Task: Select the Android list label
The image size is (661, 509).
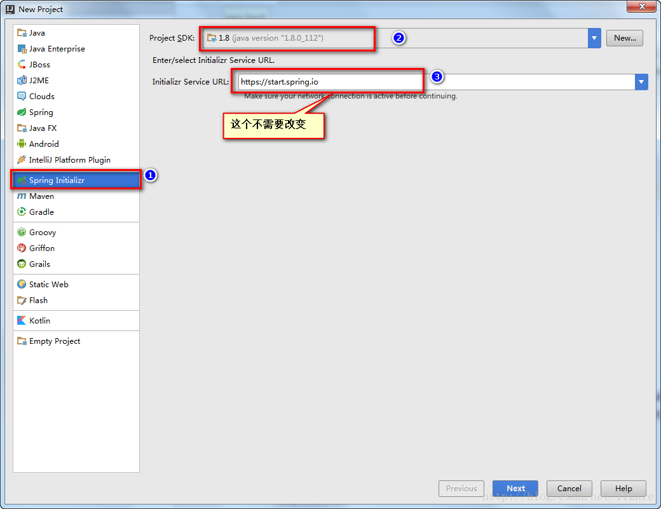Action: pyautogui.click(x=44, y=144)
